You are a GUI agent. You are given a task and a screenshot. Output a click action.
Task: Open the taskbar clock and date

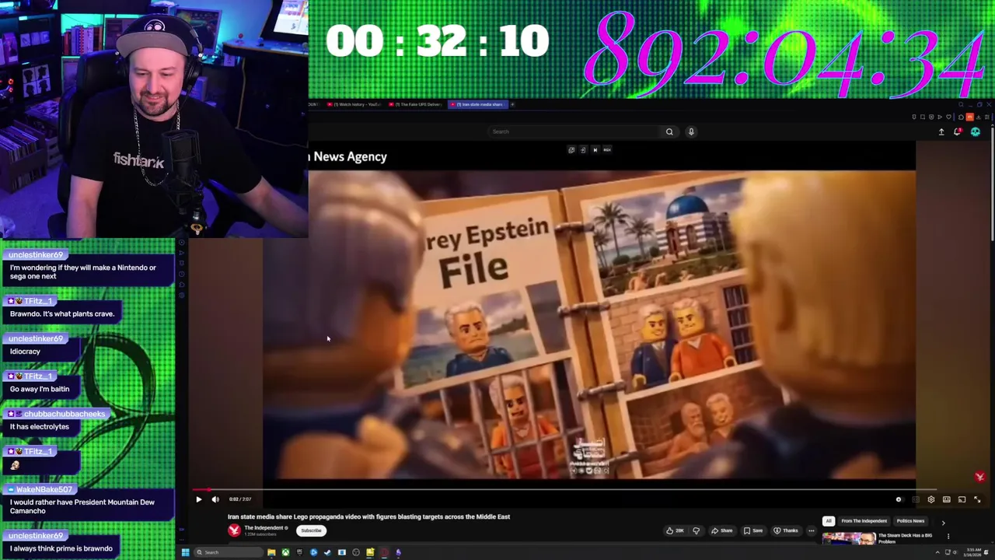(972, 552)
